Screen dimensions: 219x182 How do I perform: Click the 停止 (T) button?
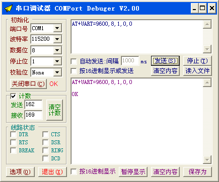click(197, 61)
